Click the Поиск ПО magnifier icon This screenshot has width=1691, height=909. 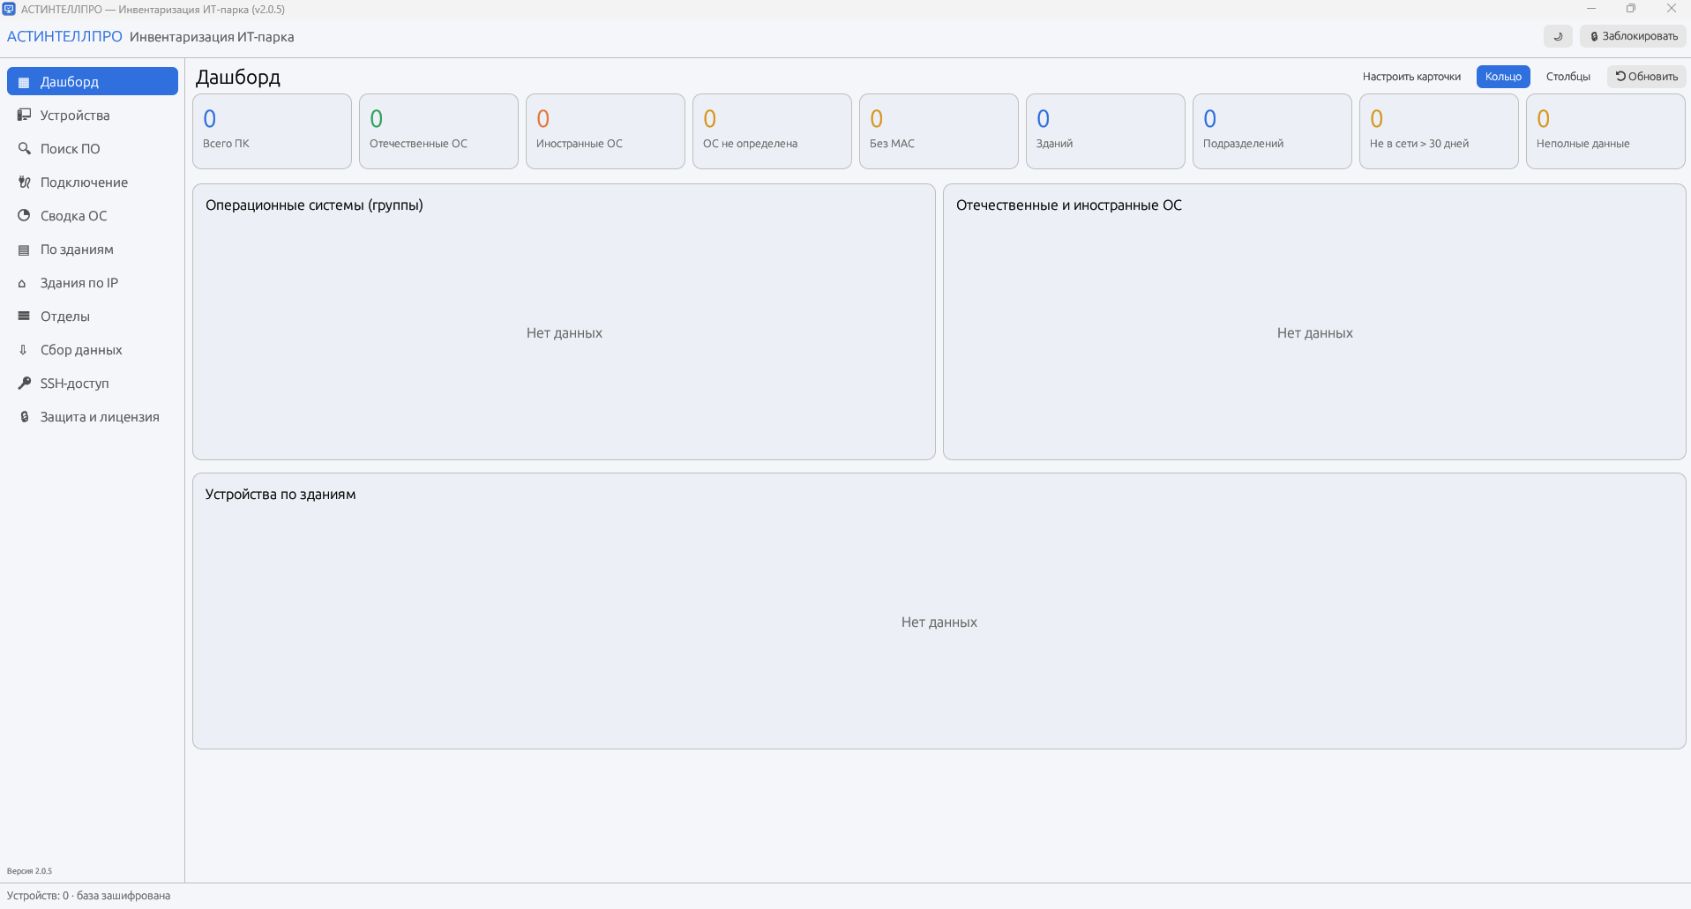point(24,149)
